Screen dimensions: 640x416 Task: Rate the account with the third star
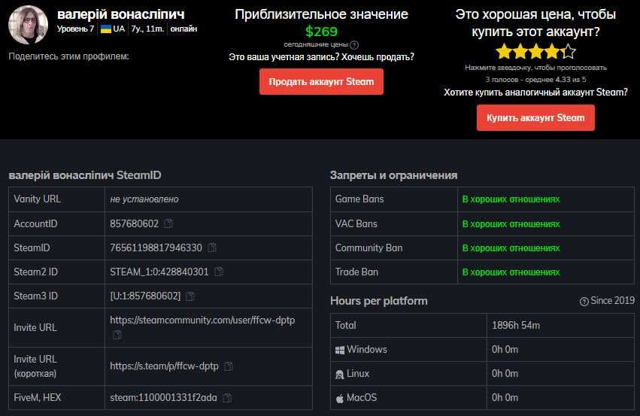(x=536, y=52)
